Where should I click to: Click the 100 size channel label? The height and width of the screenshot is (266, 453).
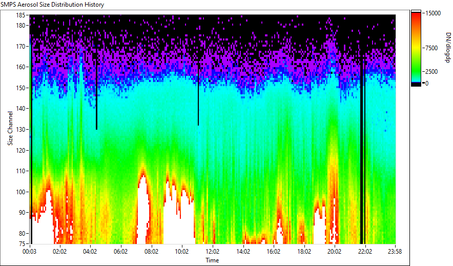pyautogui.click(x=20, y=192)
